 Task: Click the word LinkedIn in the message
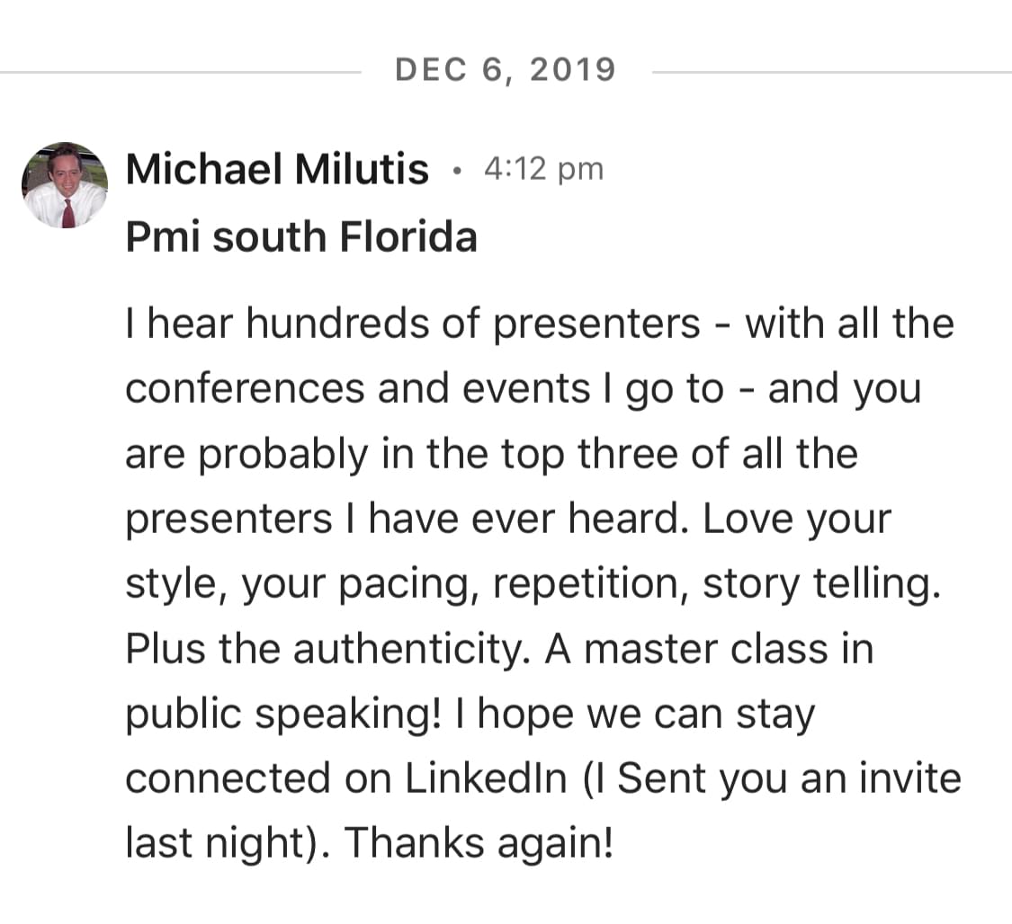pos(486,778)
